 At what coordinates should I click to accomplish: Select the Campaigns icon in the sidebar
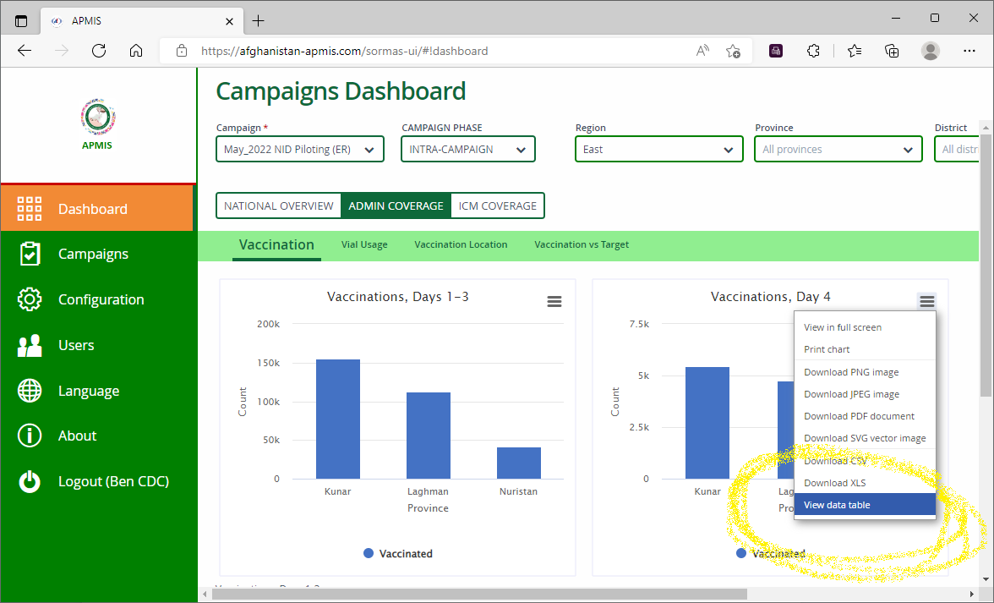point(29,254)
